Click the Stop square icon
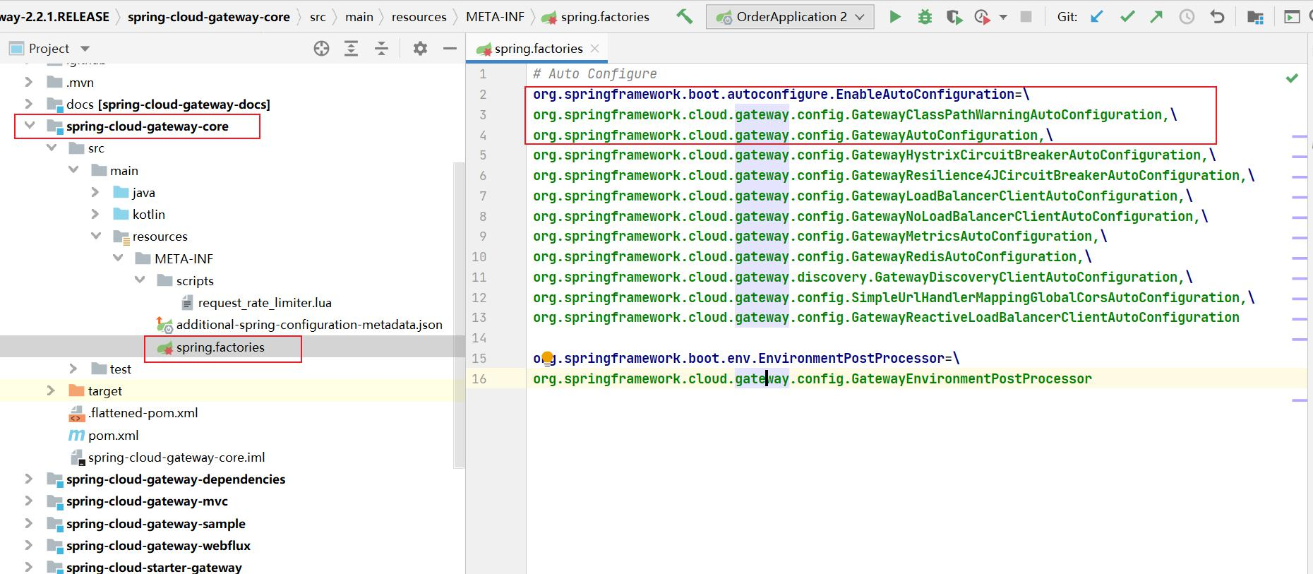The width and height of the screenshot is (1313, 574). point(1026,16)
